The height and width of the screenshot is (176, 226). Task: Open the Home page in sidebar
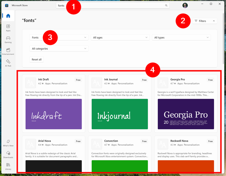(x=8, y=16)
